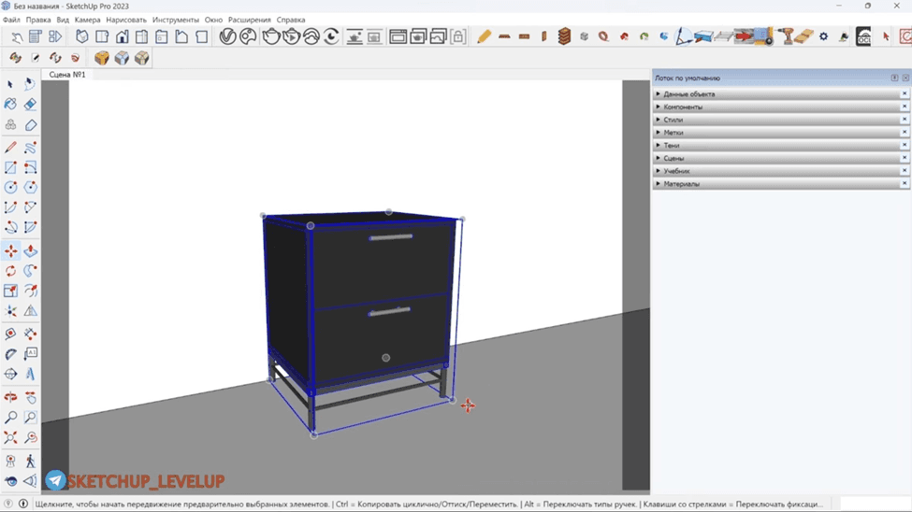The height and width of the screenshot is (512, 912).
Task: Close the Данные объекта panel row
Action: 905,93
